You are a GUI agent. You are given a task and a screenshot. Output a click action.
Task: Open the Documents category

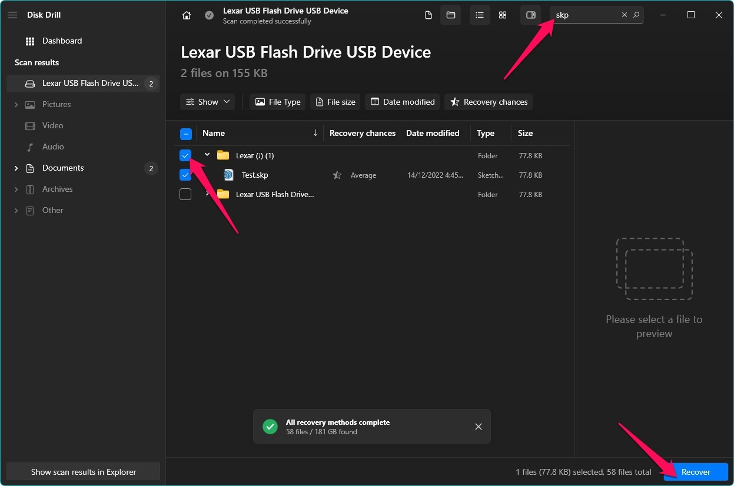[63, 168]
